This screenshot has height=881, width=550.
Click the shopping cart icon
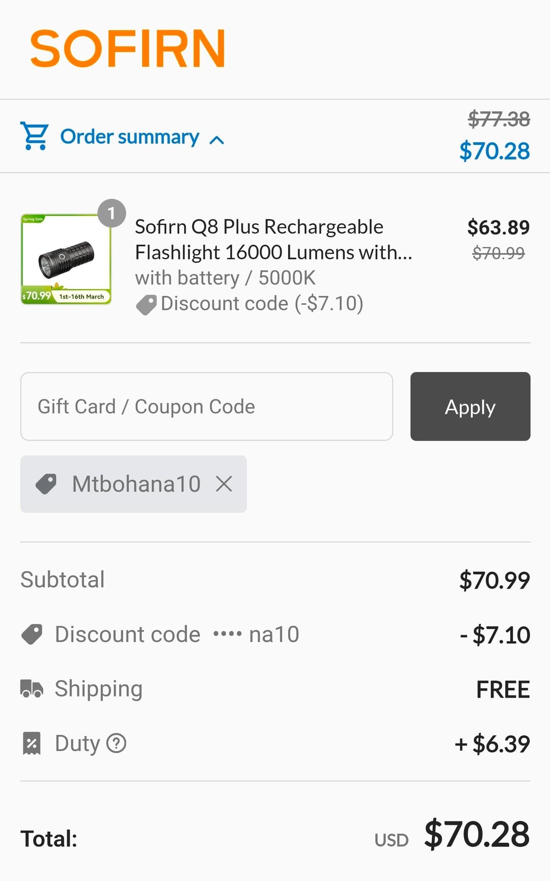(x=34, y=136)
